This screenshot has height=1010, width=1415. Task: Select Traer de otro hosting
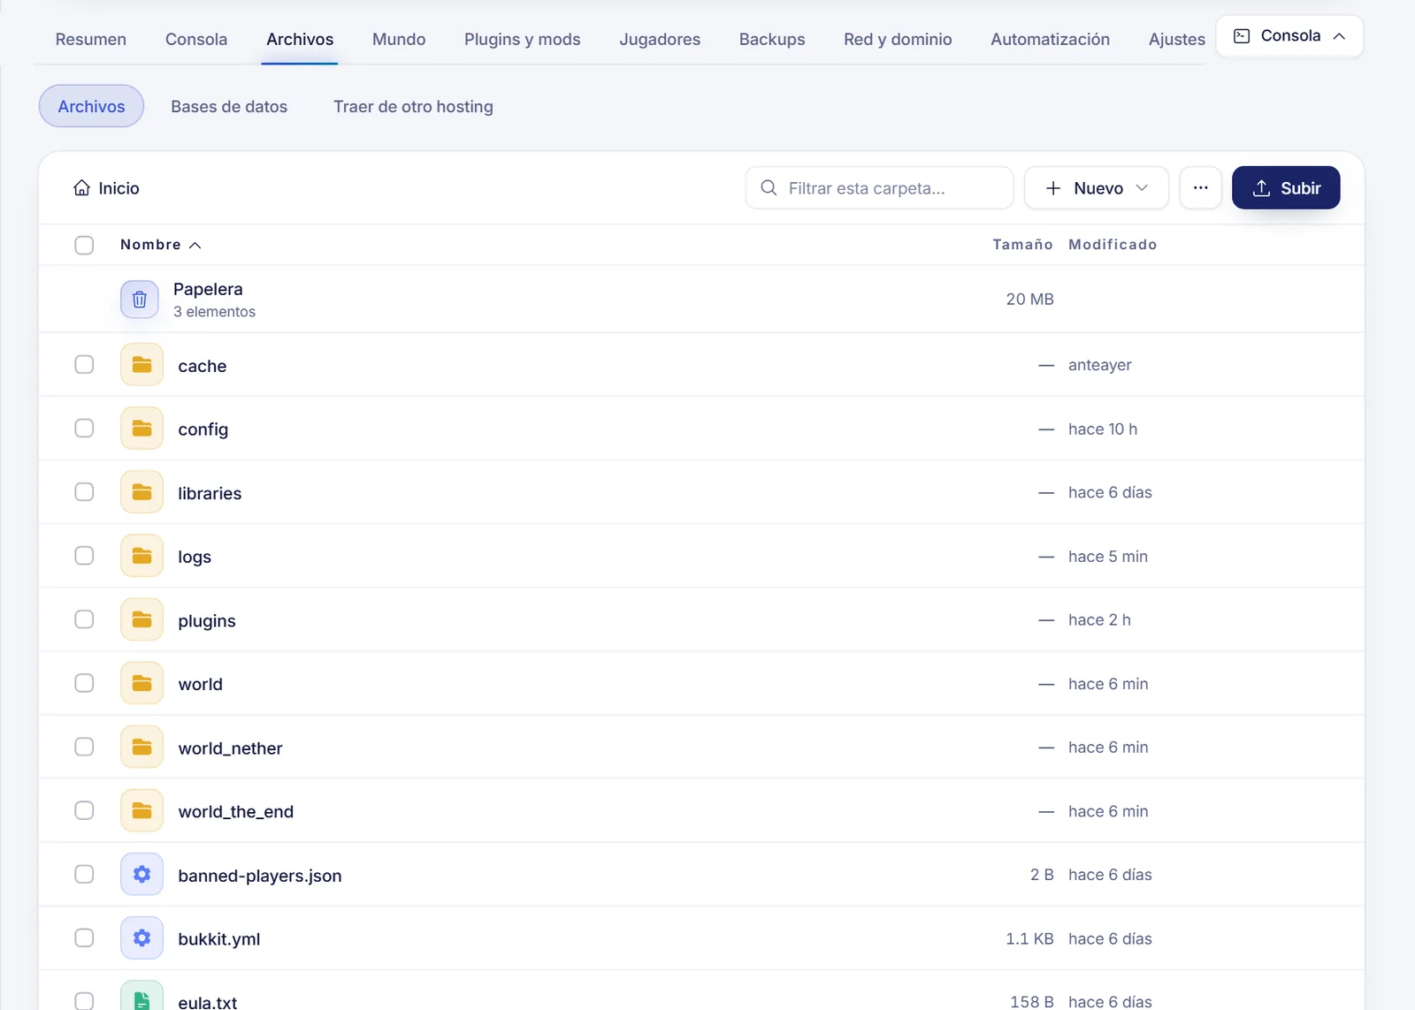tap(413, 106)
